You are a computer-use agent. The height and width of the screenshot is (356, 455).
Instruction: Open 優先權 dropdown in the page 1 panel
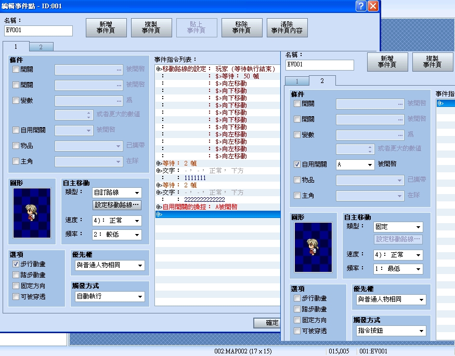pos(110,265)
